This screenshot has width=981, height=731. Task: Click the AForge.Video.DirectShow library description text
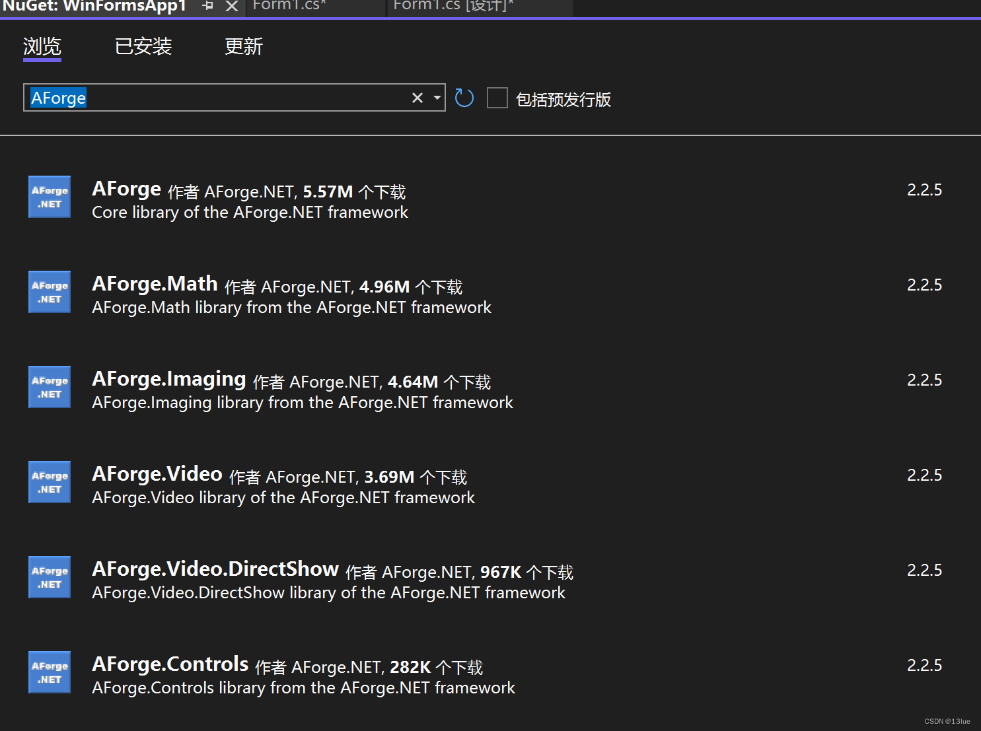click(x=328, y=593)
